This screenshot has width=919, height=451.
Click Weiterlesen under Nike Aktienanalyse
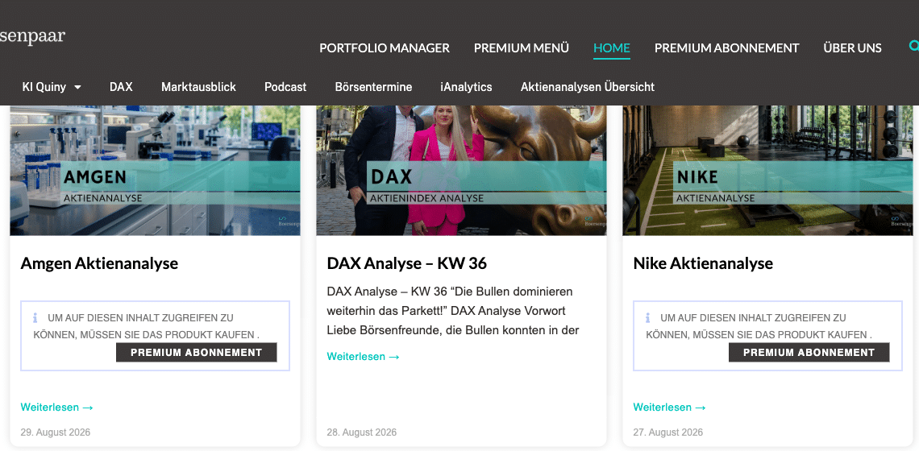(669, 407)
